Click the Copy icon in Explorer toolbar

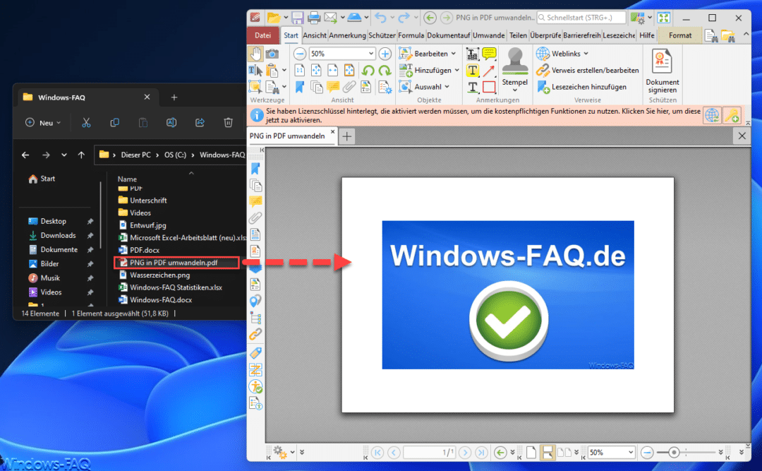click(115, 123)
